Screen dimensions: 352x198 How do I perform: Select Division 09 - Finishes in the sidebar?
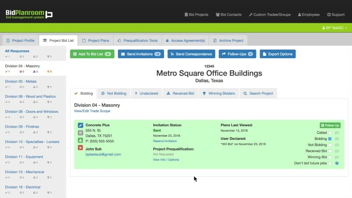22,127
